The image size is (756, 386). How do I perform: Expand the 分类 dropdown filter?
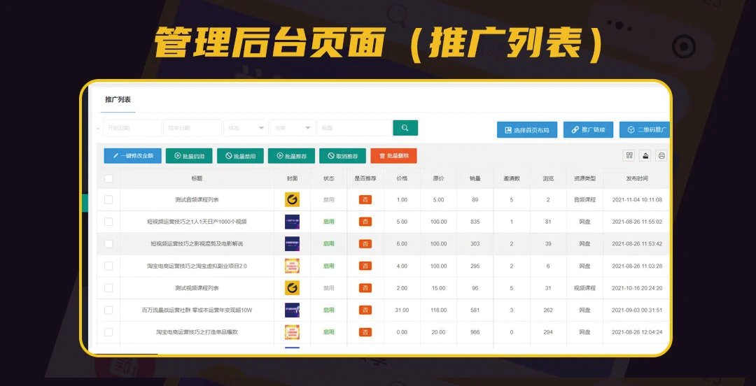pos(292,128)
